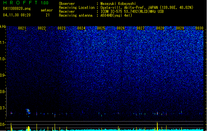
Task: Click the 0824 time marker
Action: pos(81,28)
